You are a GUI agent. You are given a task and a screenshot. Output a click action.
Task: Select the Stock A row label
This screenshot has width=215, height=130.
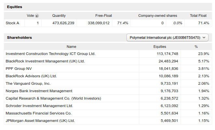click(x=12, y=23)
